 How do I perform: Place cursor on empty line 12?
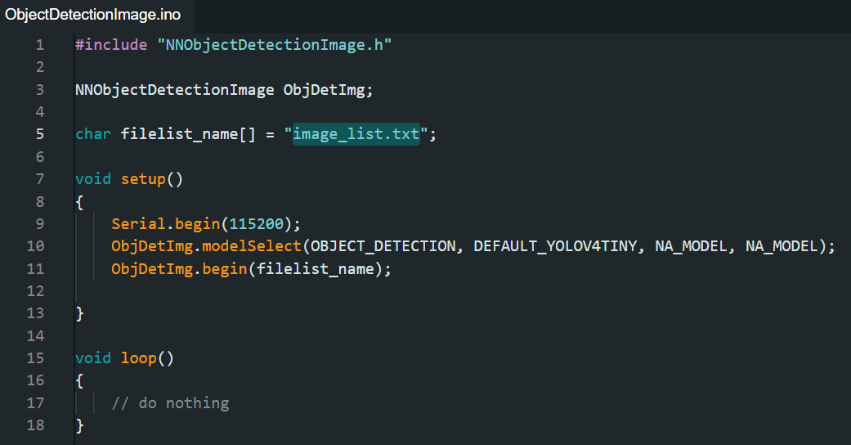coord(245,291)
